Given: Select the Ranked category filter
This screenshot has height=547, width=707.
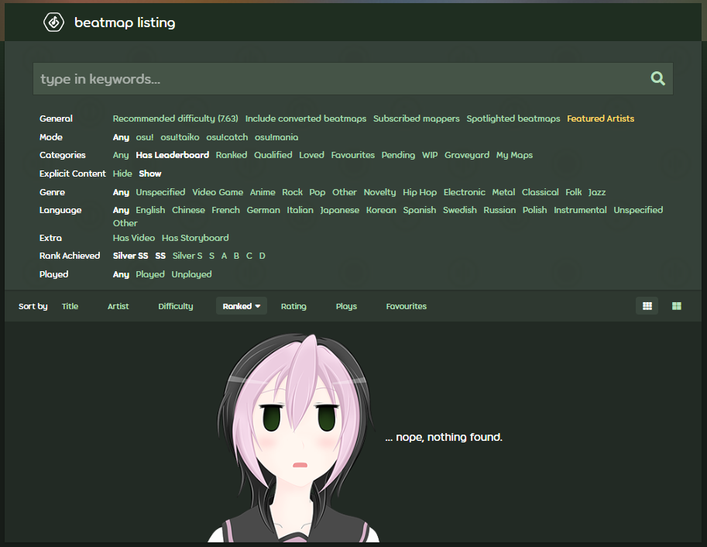Looking at the screenshot, I should pyautogui.click(x=232, y=155).
